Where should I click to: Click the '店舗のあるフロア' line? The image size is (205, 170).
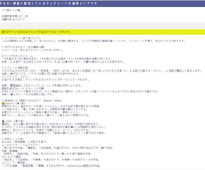click(x=13, y=19)
